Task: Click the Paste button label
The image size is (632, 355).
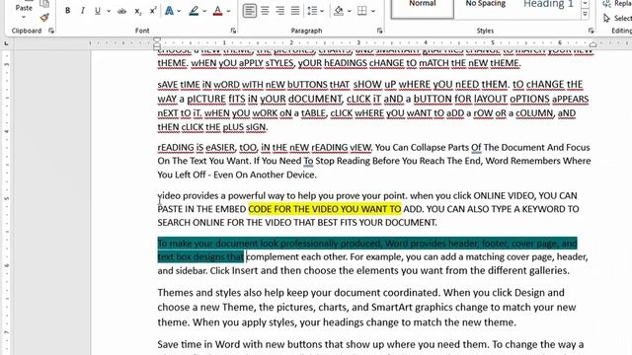Action: pos(24,8)
